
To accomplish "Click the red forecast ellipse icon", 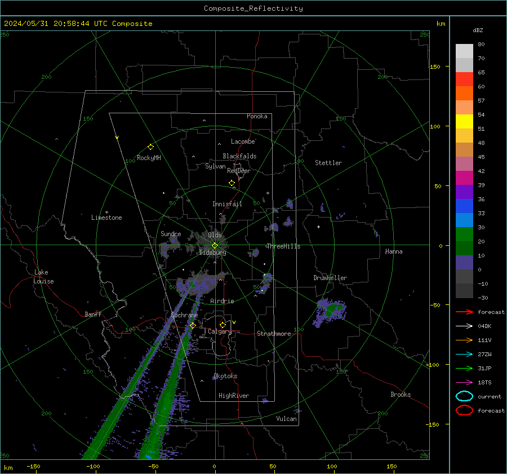I will coord(464,410).
